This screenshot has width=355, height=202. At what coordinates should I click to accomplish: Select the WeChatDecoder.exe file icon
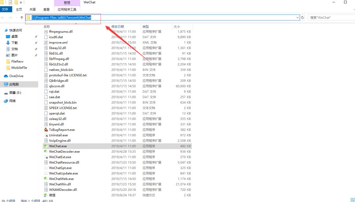tap(46, 151)
